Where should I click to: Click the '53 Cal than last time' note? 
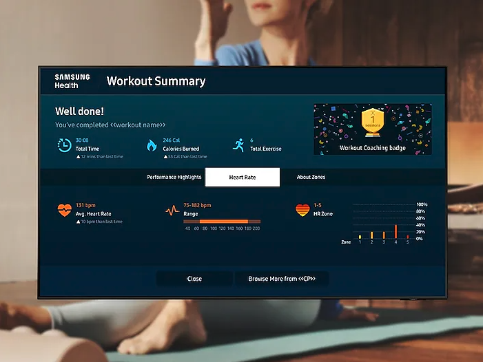tap(185, 156)
